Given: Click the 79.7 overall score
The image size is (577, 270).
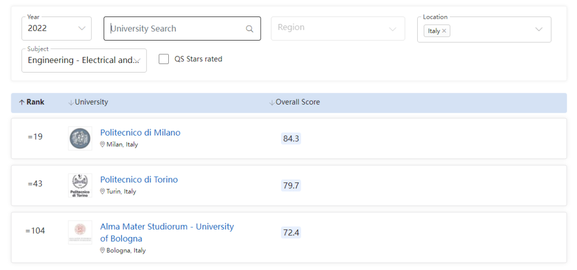Looking at the screenshot, I should click(x=291, y=186).
